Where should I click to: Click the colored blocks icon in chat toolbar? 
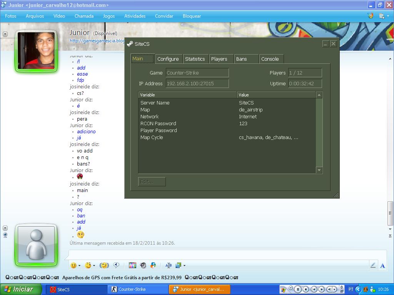(x=153, y=265)
